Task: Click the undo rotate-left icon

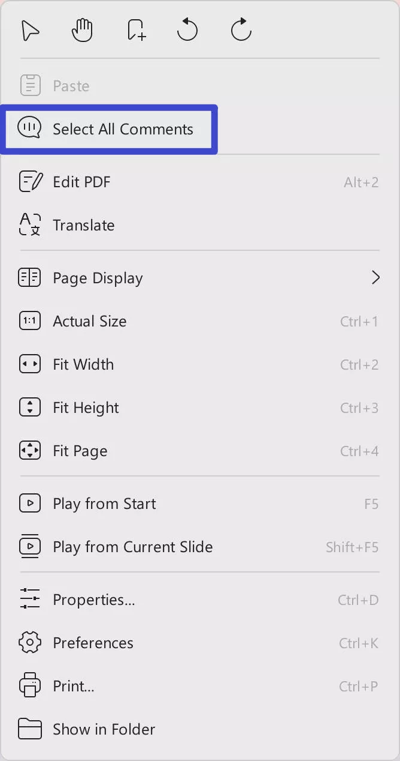Action: click(187, 30)
